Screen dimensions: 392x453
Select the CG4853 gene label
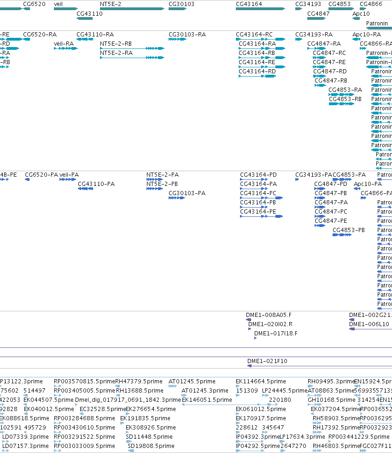[x=339, y=4]
